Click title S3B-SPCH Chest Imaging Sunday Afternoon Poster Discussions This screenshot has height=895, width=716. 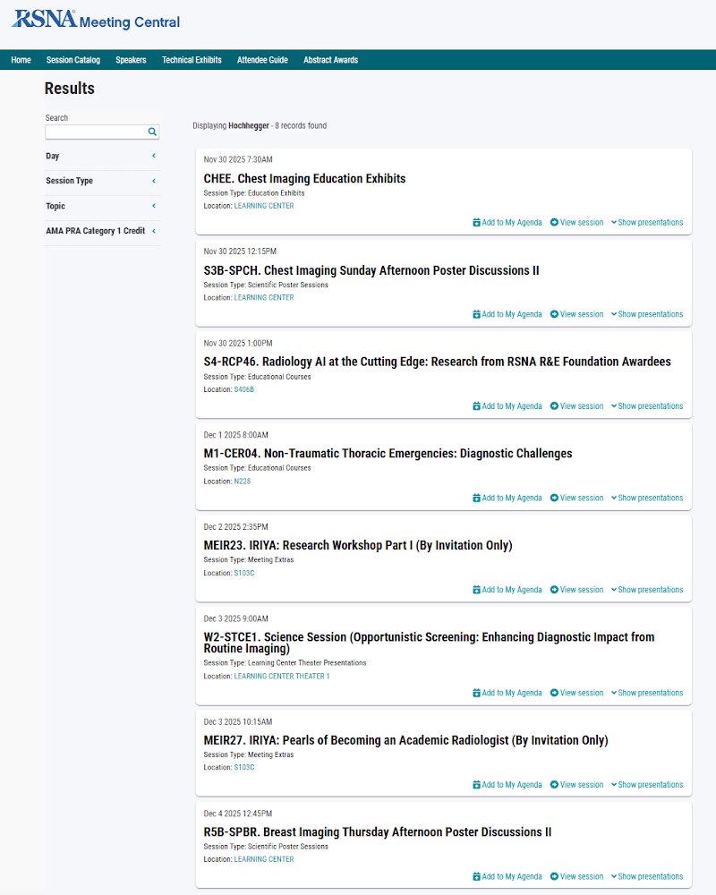pos(371,270)
